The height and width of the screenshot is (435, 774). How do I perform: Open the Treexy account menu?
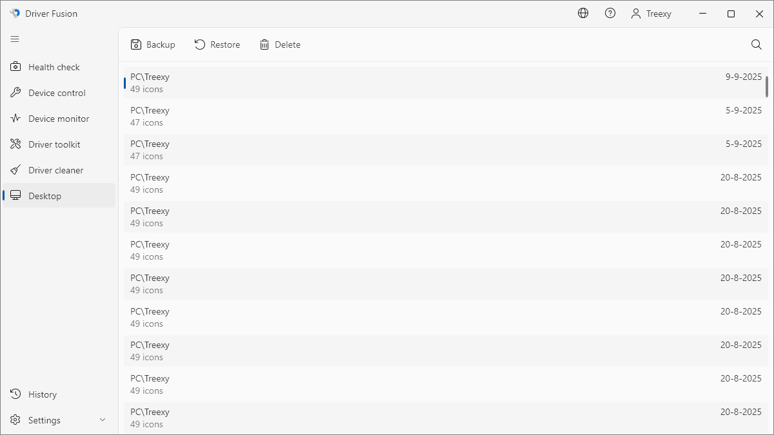[651, 14]
